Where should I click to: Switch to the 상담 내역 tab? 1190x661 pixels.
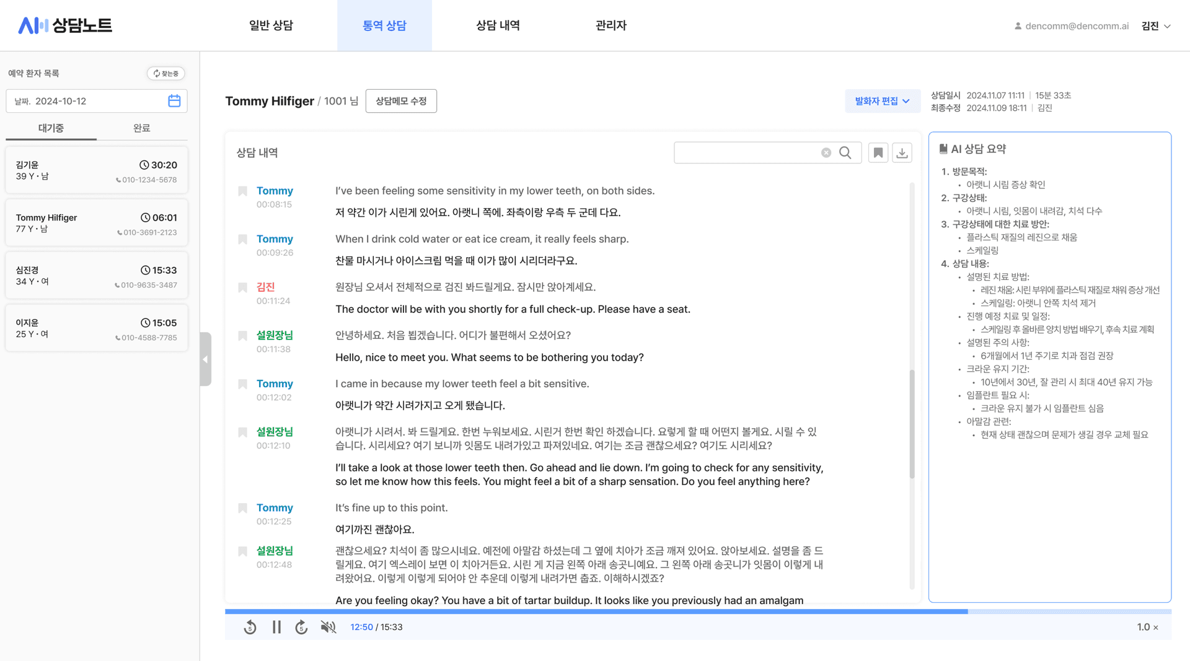498,25
